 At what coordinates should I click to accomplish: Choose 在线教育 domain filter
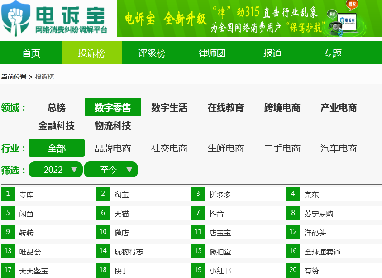pyautogui.click(x=225, y=107)
